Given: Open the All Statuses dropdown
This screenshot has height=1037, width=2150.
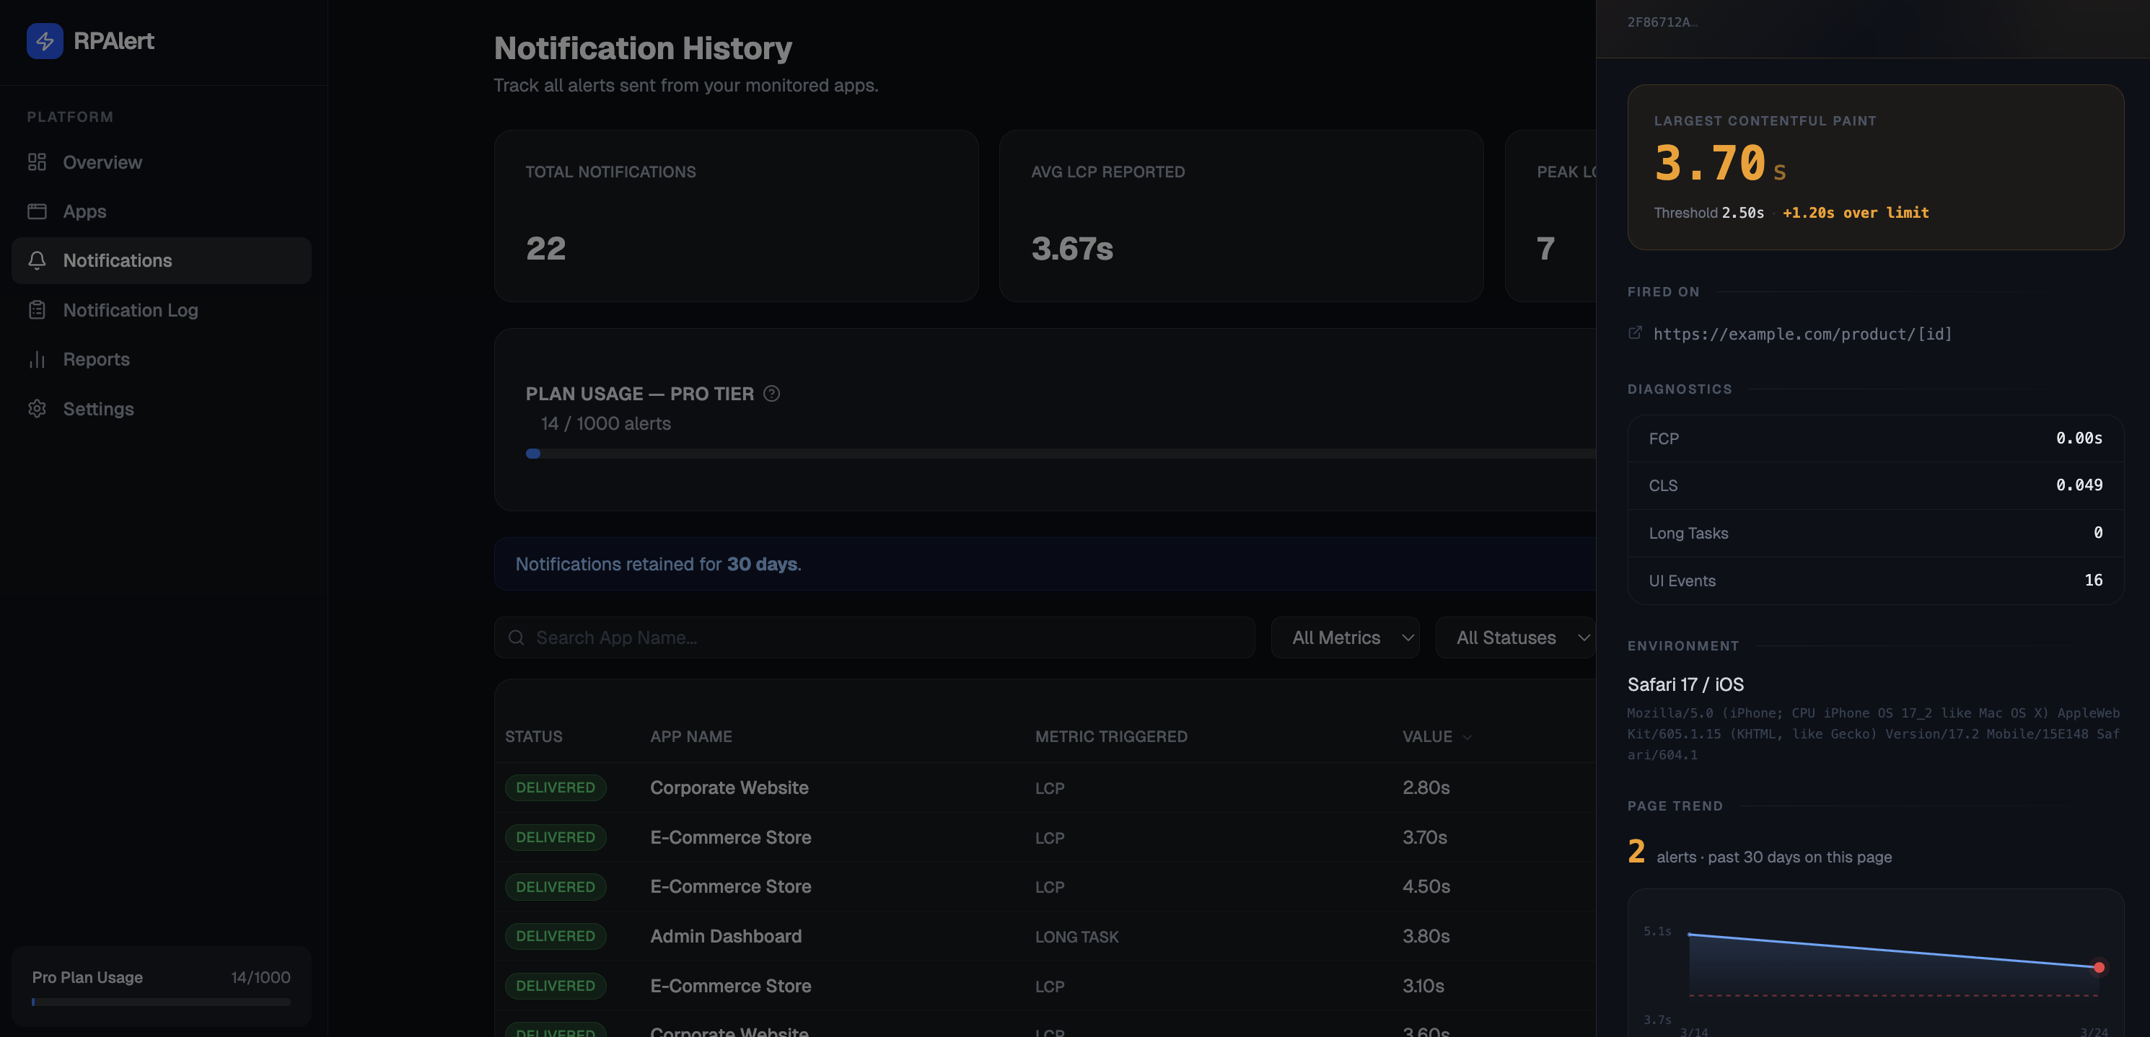Looking at the screenshot, I should click(x=1516, y=637).
